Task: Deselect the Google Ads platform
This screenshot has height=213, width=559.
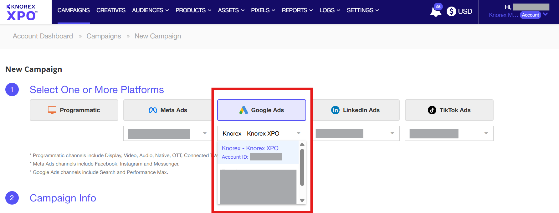Action: [x=262, y=110]
